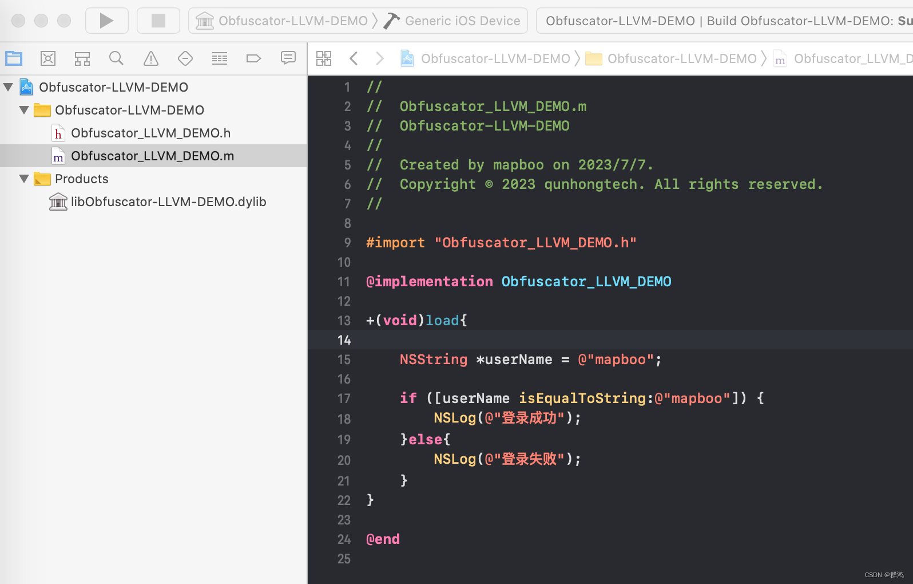913x584 pixels.
Task: Click the @end keyword
Action: click(x=383, y=539)
